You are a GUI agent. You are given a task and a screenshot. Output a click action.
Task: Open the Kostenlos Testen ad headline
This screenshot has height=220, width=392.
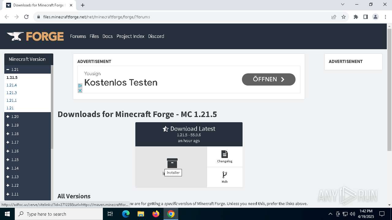pyautogui.click(x=121, y=82)
